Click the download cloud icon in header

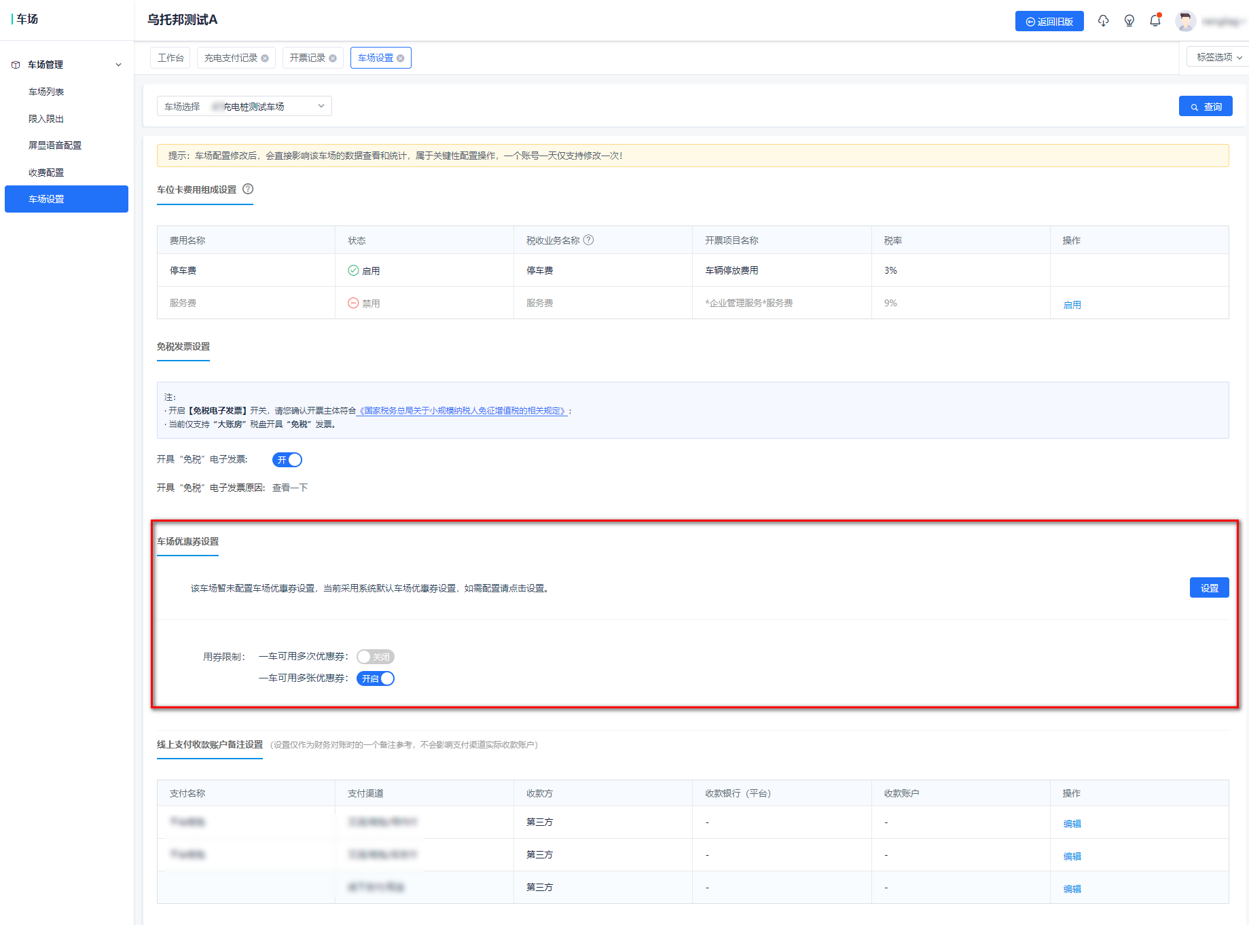pyautogui.click(x=1103, y=21)
